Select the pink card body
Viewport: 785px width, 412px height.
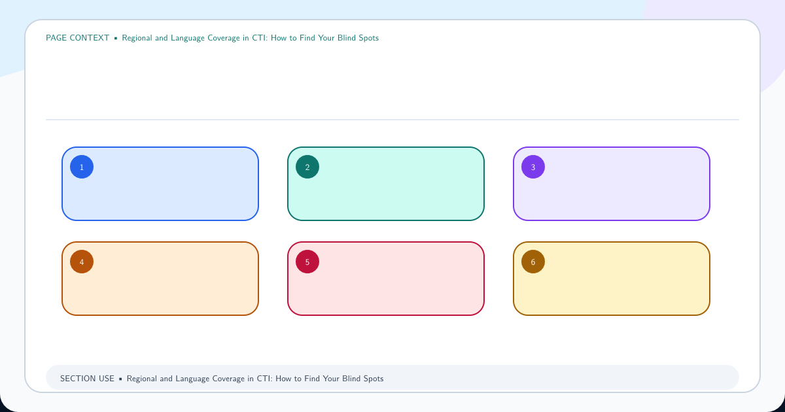(386, 279)
